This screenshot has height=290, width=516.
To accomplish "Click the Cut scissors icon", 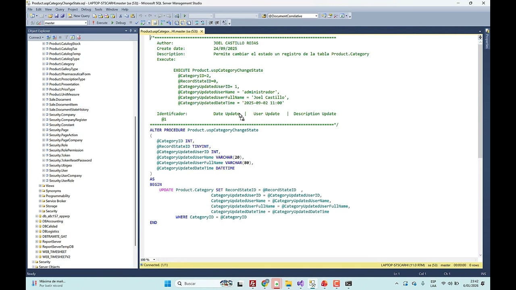I will (121, 16).
